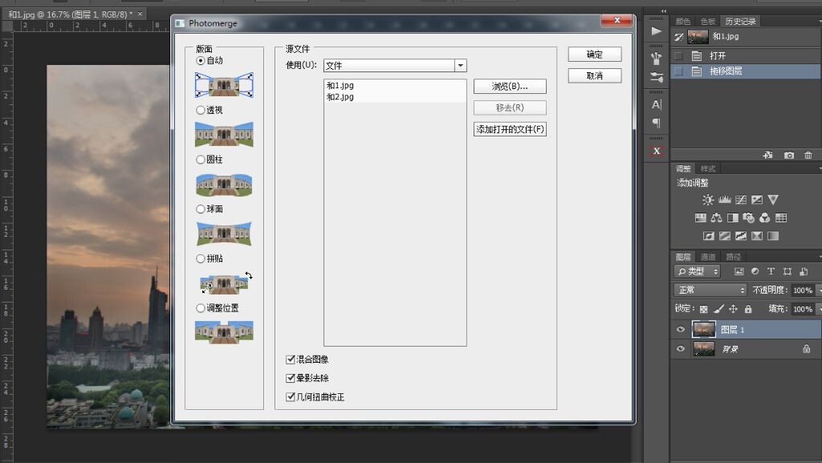The width and height of the screenshot is (822, 463).
Task: Select the 球面 layout radio button
Action: [200, 209]
